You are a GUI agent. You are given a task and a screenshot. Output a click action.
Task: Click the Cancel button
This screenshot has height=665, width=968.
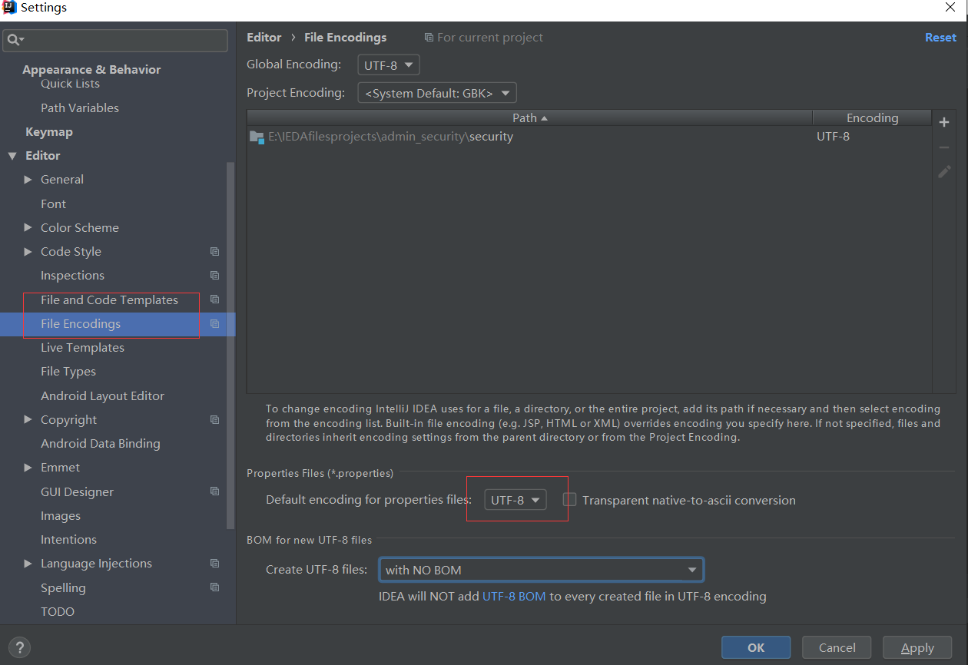tap(837, 647)
